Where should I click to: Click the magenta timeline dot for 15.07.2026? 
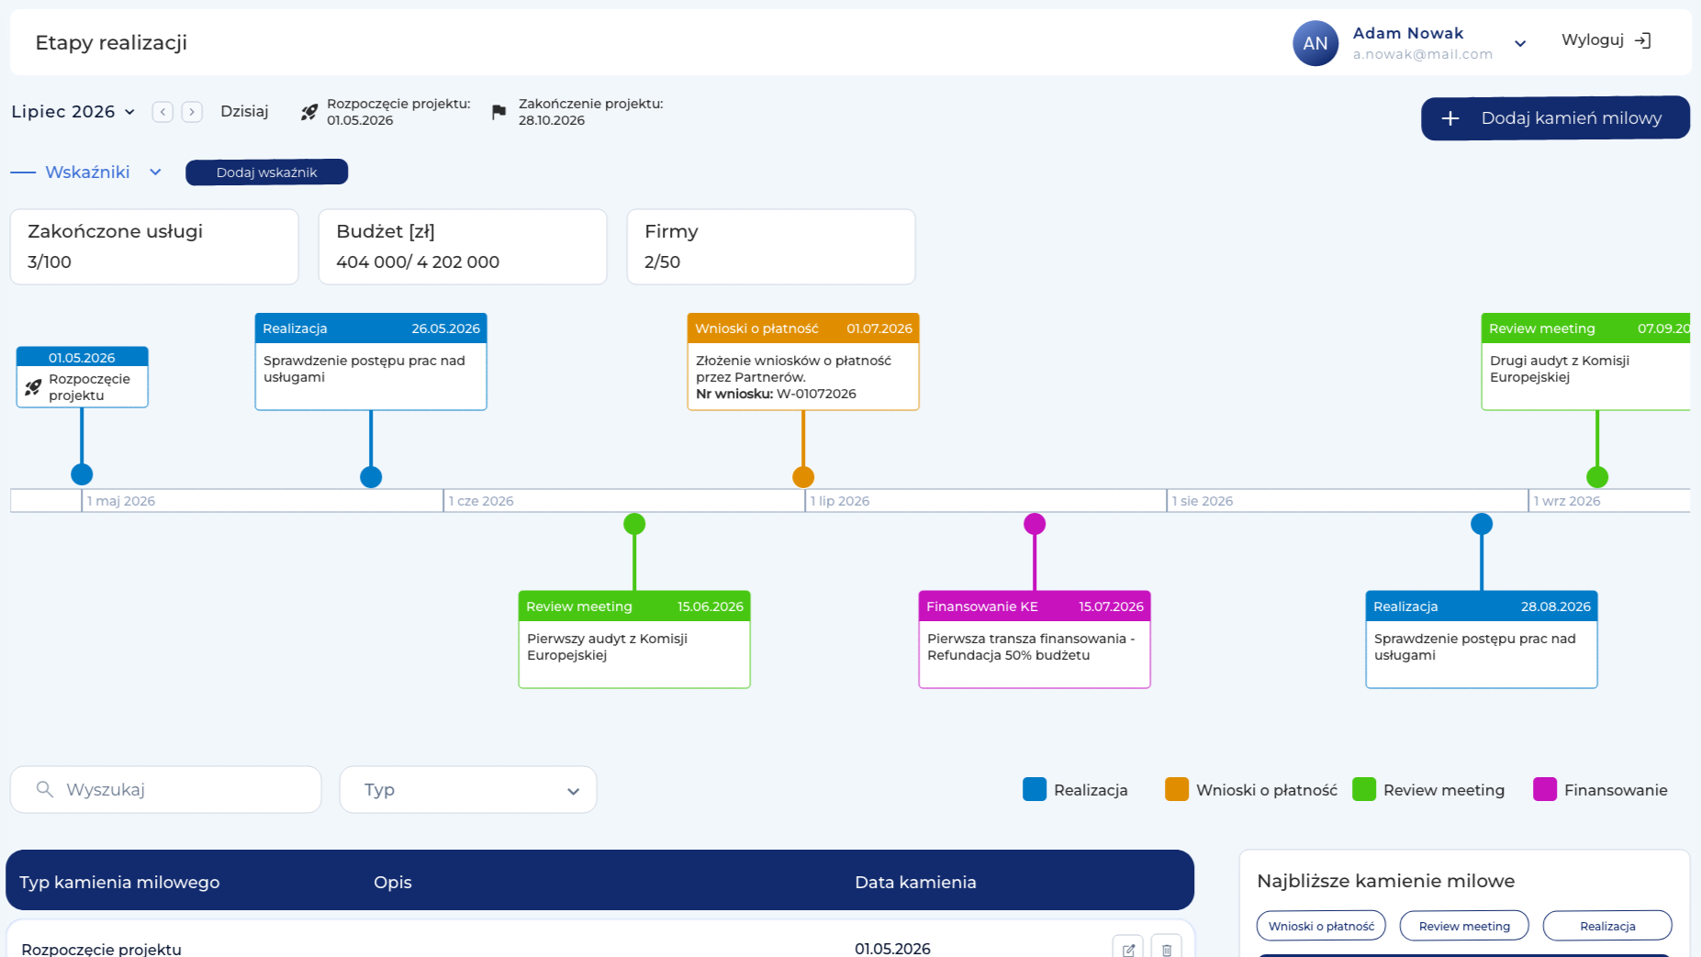[x=1035, y=524]
